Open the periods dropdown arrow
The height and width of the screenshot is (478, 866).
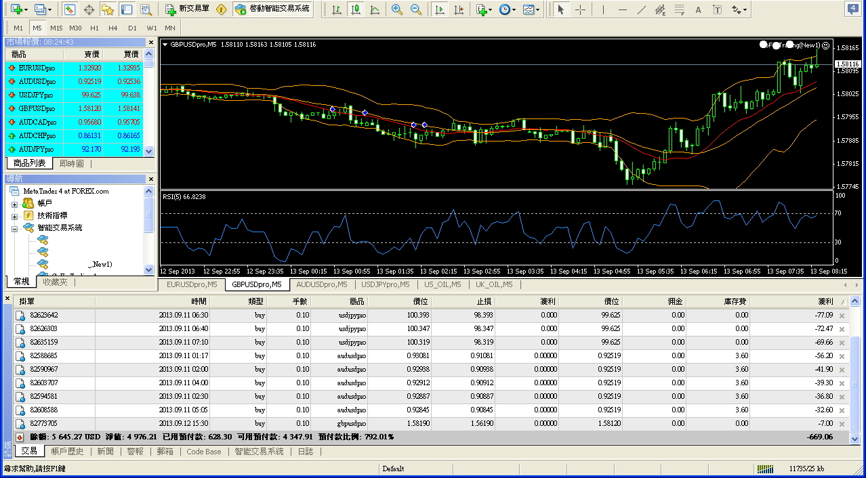[514, 9]
